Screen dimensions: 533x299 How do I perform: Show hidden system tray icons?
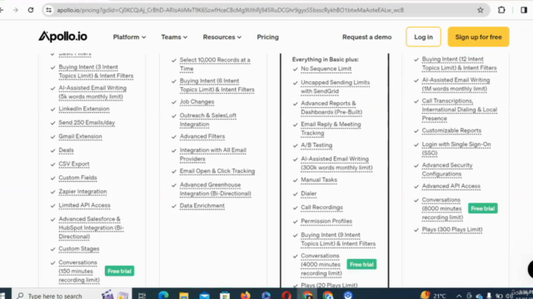coord(459,296)
